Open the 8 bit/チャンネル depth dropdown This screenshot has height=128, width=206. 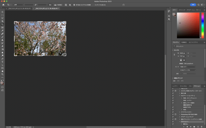pyautogui.click(x=188, y=70)
